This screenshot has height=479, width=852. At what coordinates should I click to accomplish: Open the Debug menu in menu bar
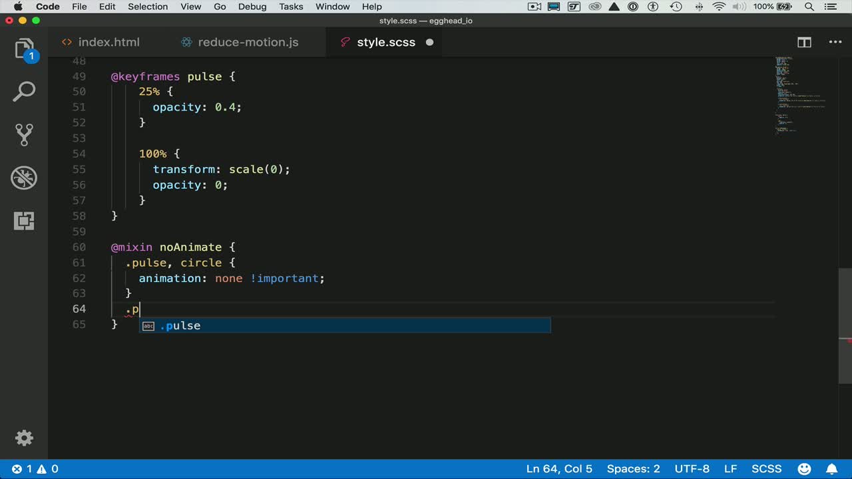point(252,7)
